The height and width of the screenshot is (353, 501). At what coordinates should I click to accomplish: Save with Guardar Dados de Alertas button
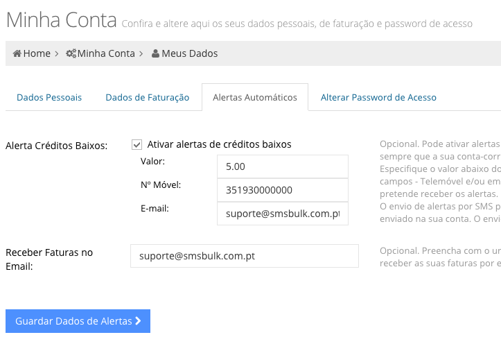(78, 321)
